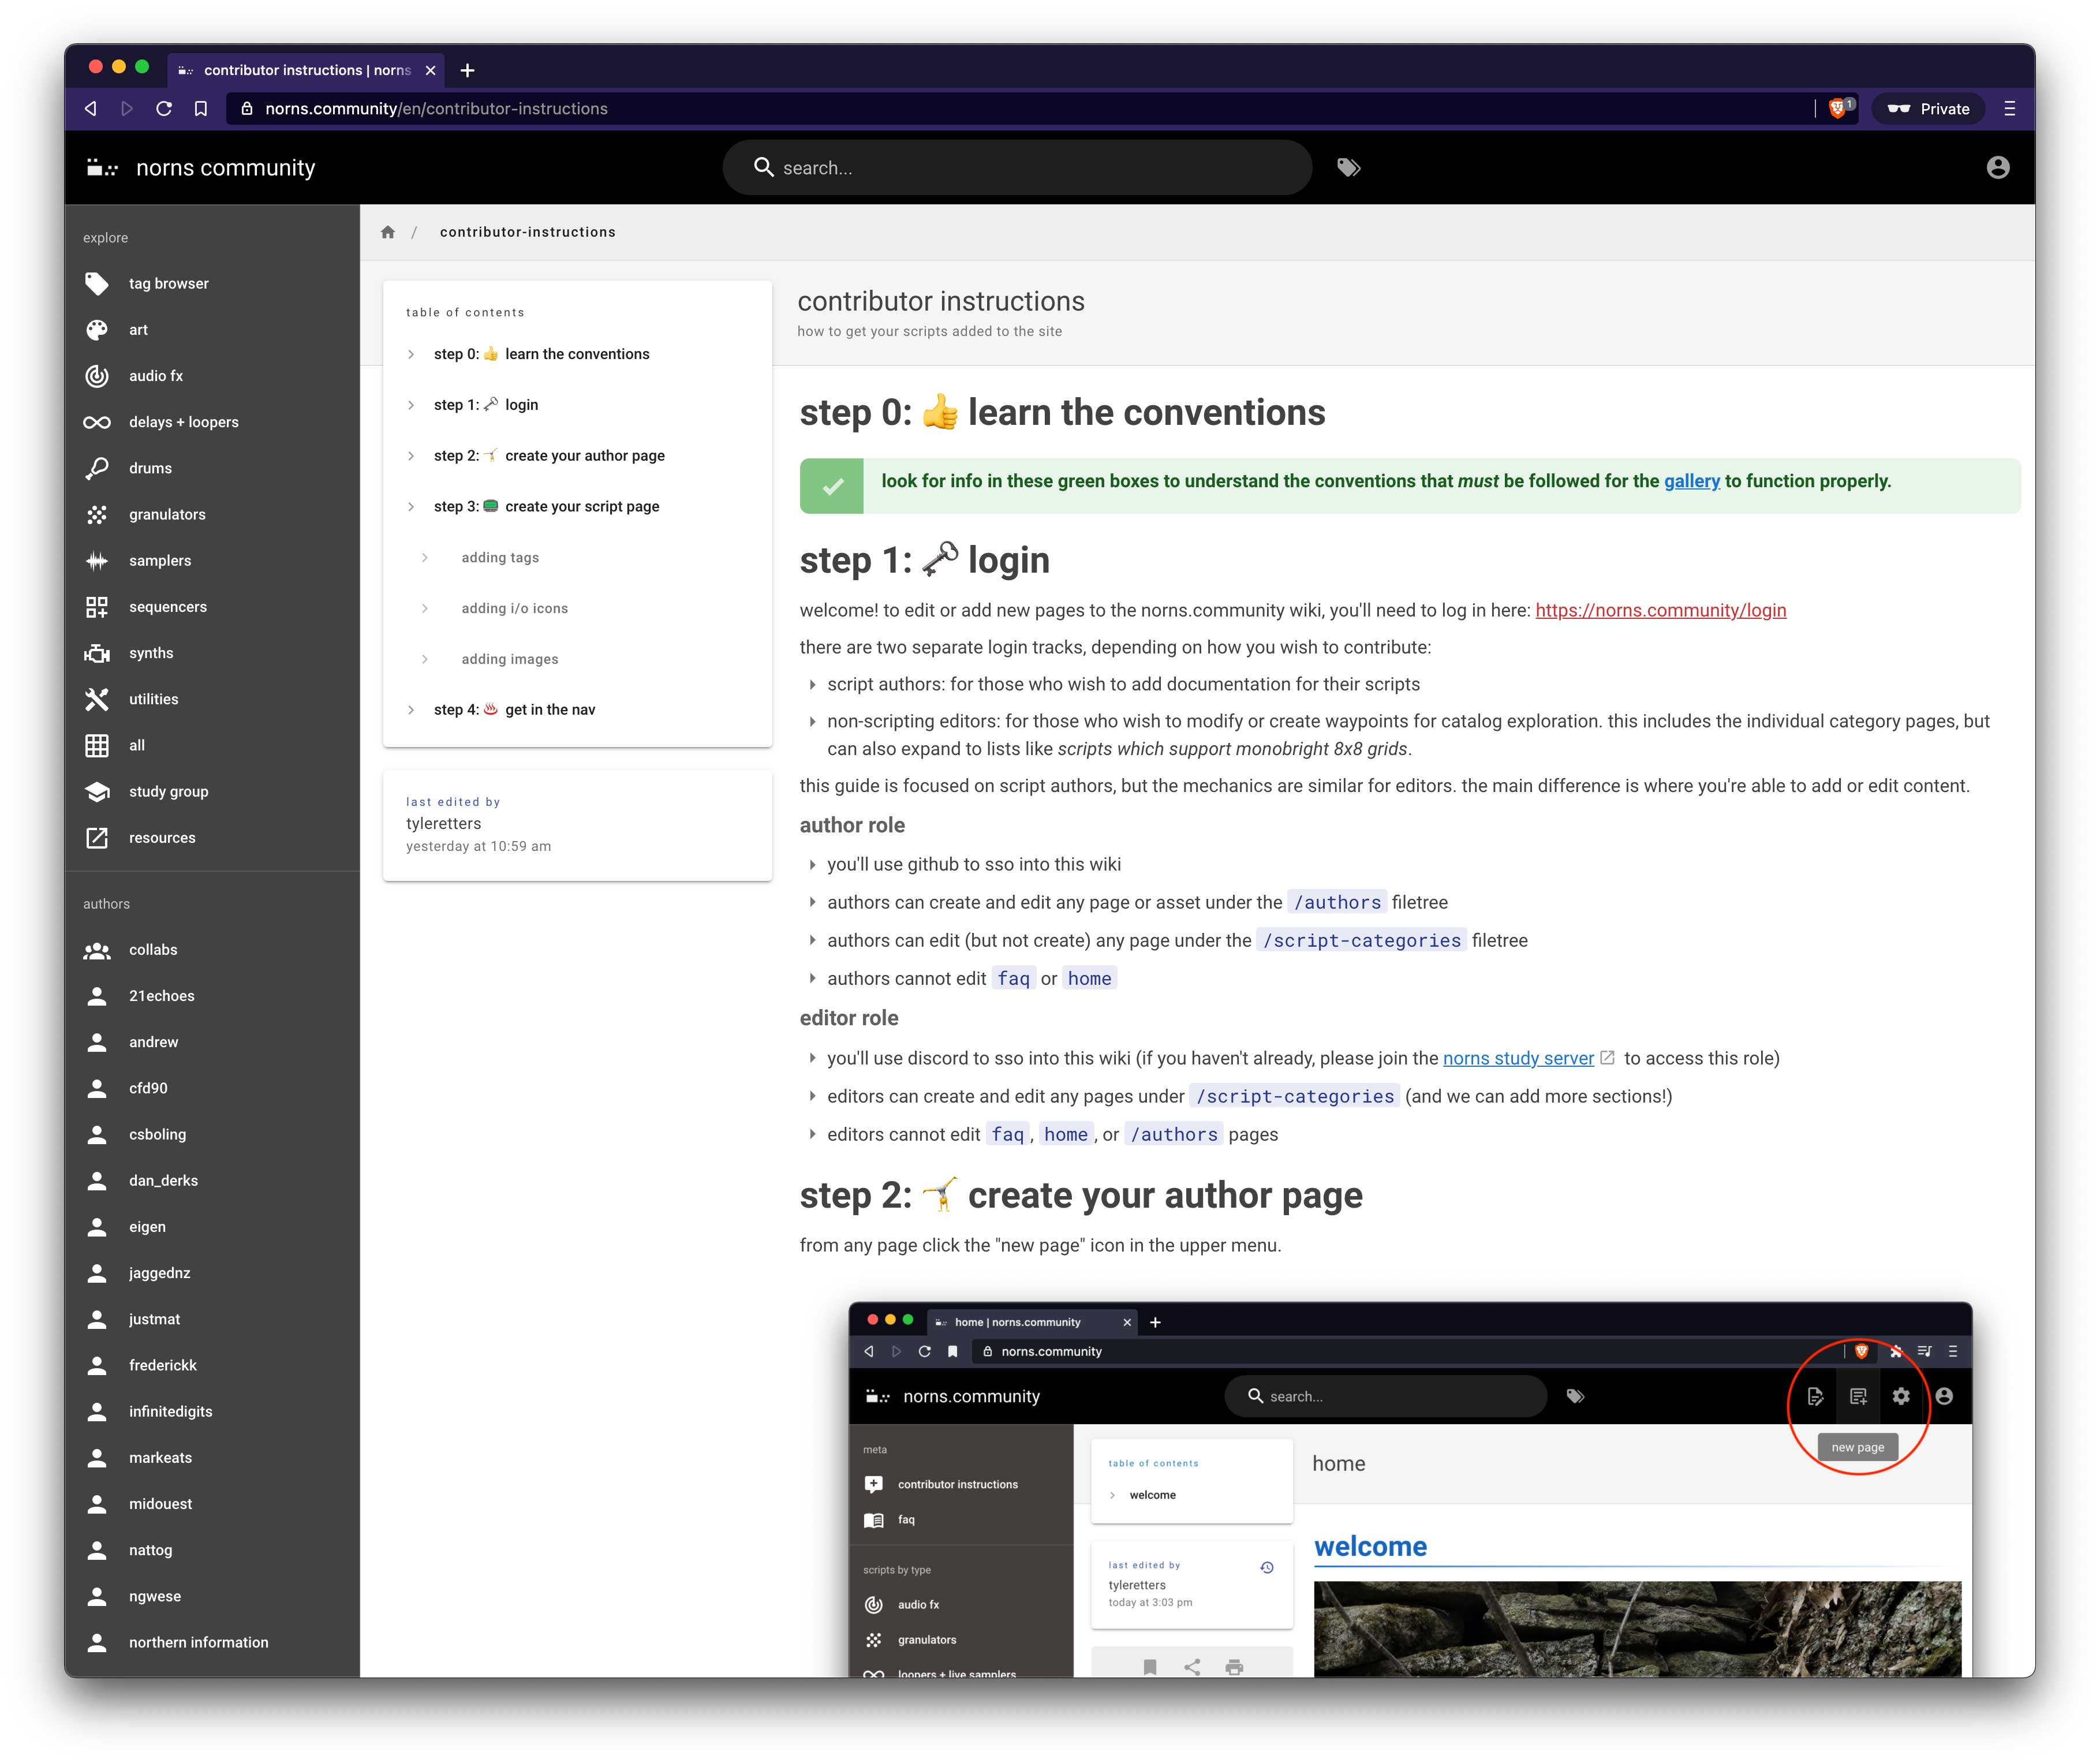Open the tag browser sidebar icon

point(97,284)
